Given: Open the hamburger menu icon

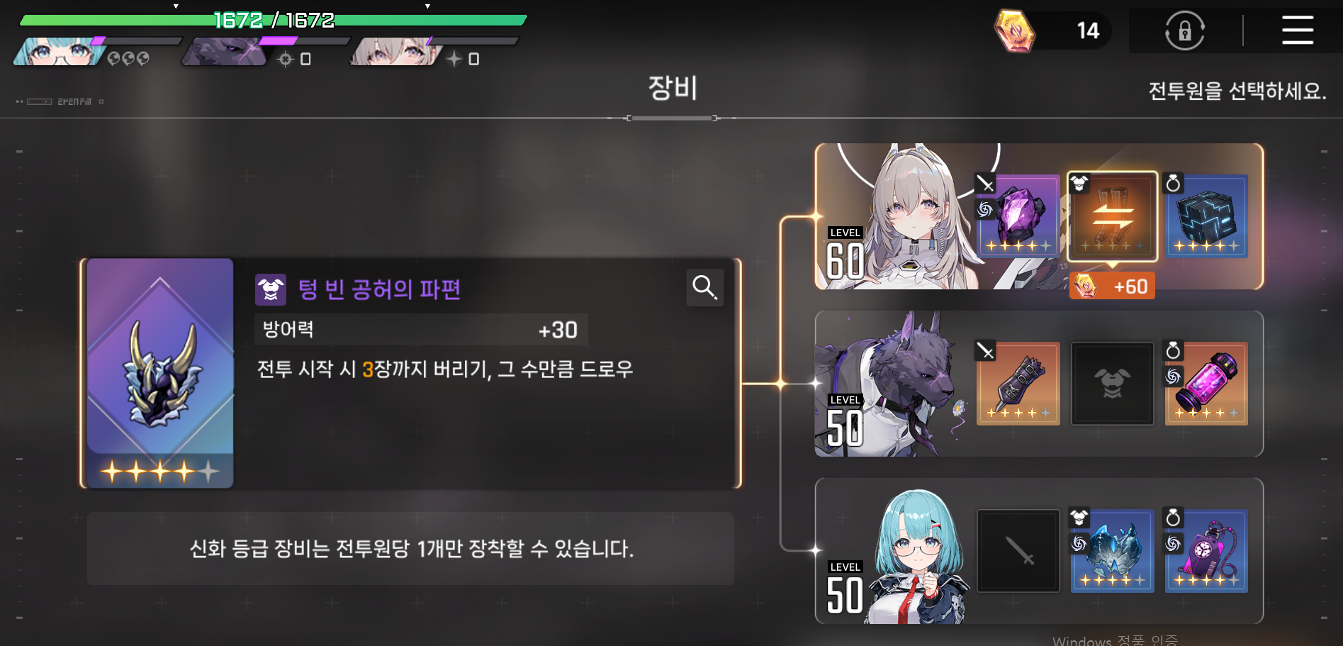Looking at the screenshot, I should point(1297,30).
